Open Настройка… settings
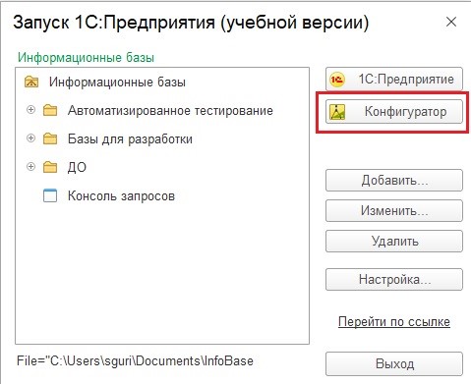 click(x=394, y=280)
